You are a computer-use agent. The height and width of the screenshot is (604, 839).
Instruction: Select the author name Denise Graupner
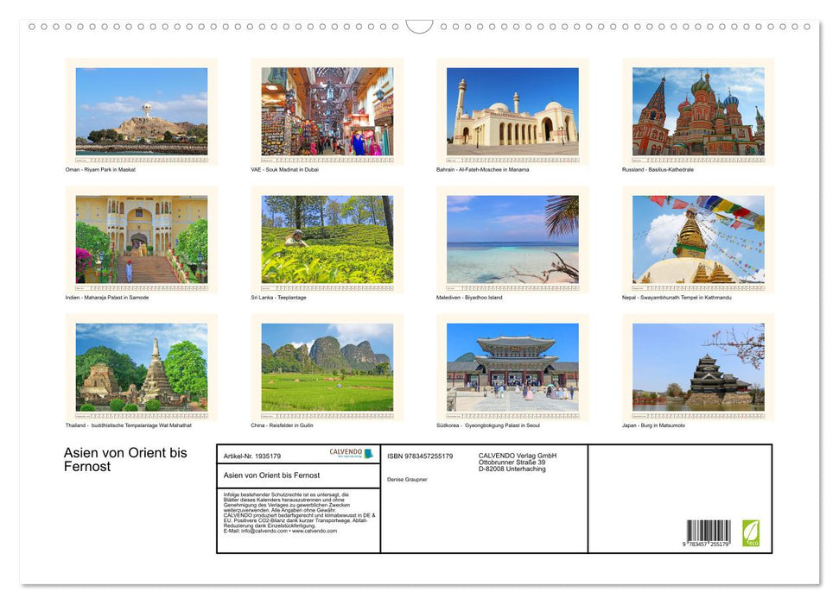408,479
